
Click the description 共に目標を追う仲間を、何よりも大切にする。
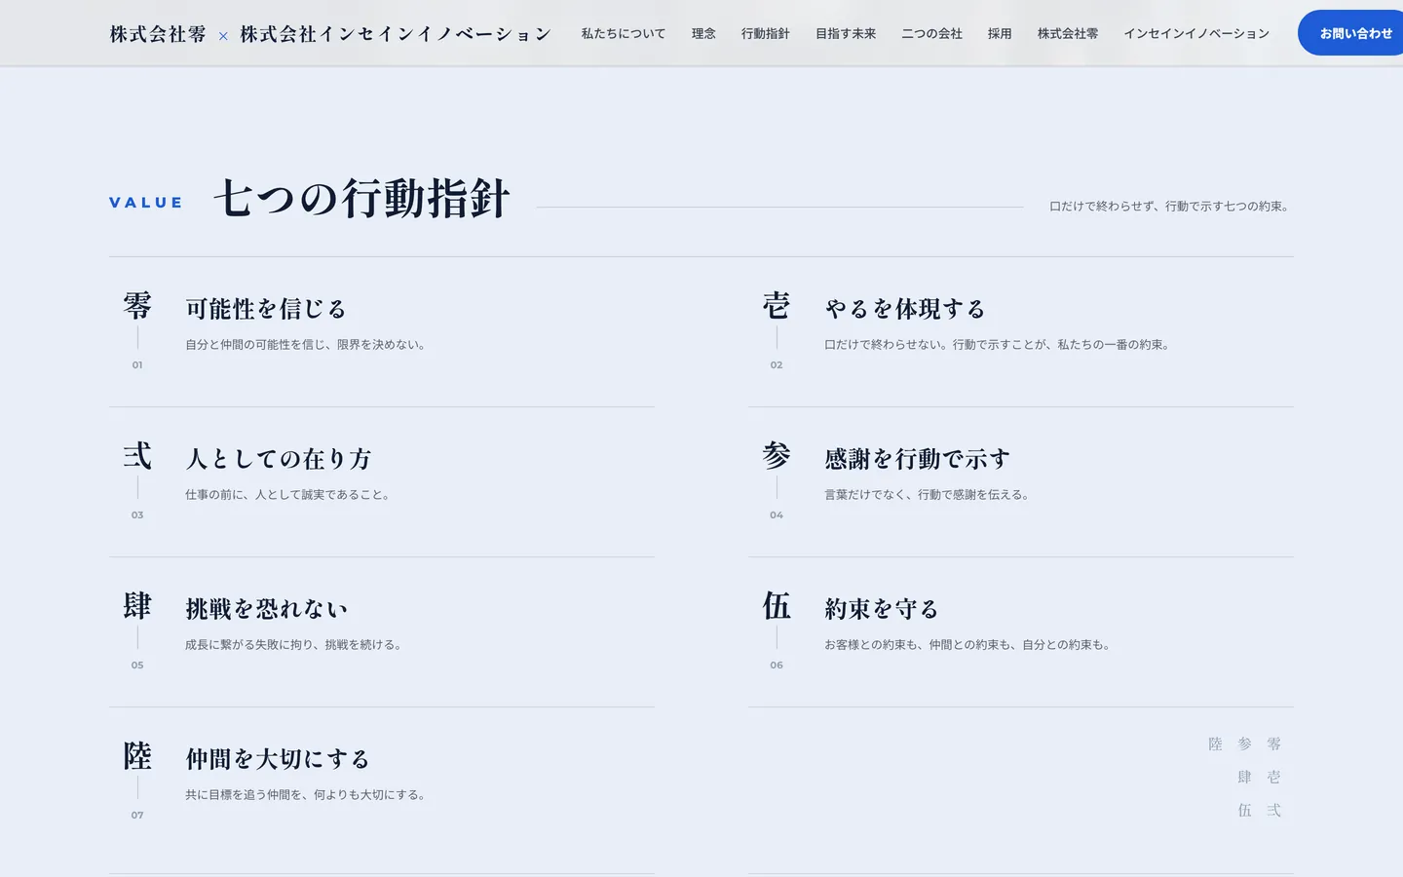[x=307, y=795]
